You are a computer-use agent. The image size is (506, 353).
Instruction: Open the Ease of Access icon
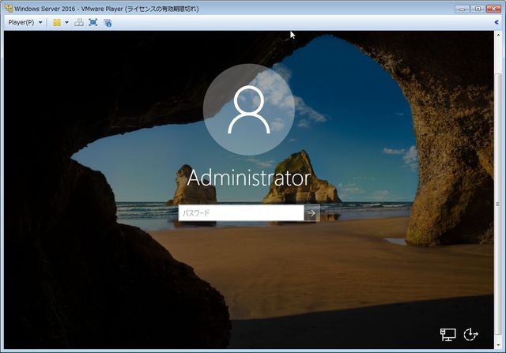tap(470, 335)
